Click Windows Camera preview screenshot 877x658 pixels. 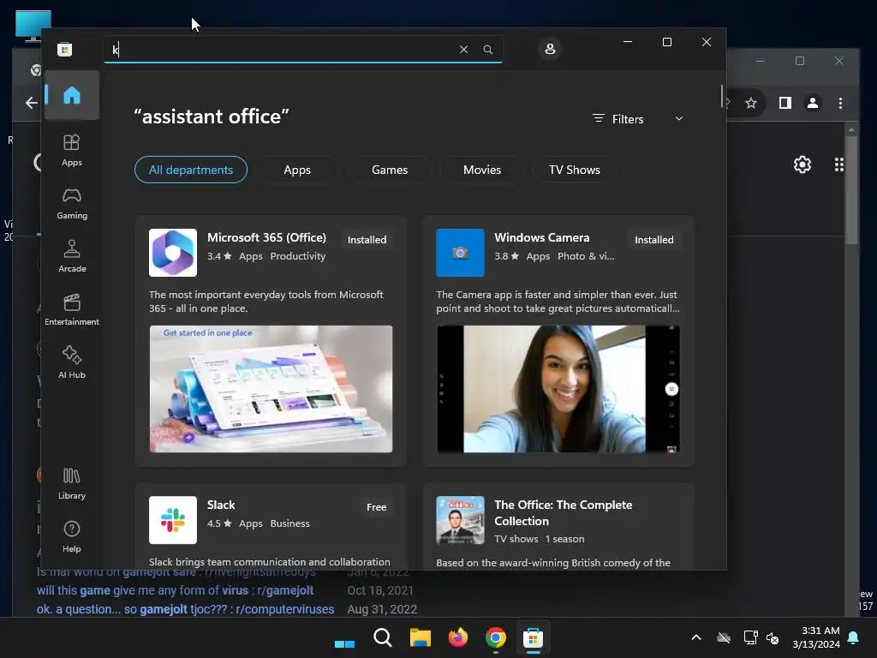tap(558, 389)
